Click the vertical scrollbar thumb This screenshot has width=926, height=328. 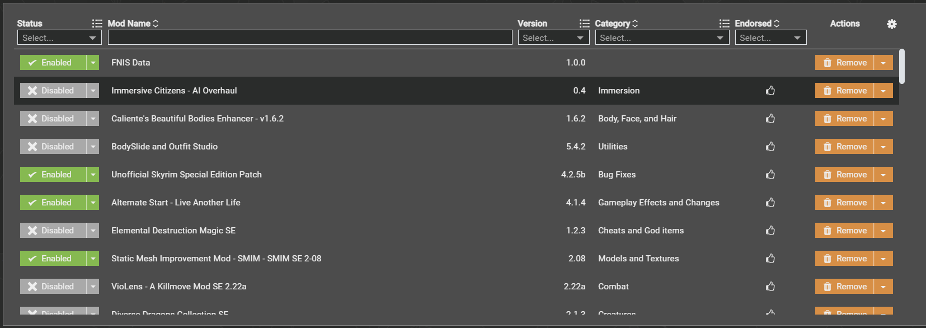tap(902, 66)
